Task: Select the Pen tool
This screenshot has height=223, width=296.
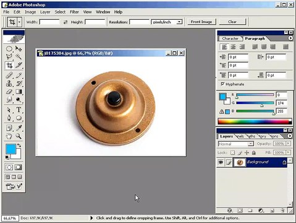Action: tap(9, 118)
